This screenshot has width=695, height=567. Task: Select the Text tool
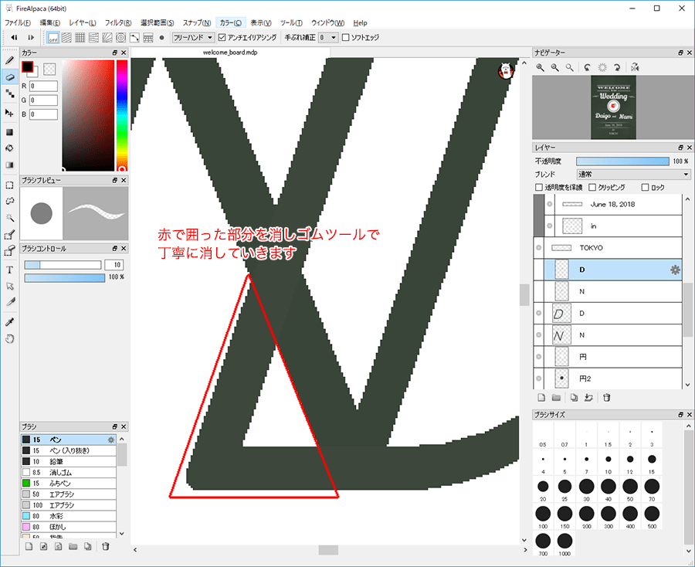pyautogui.click(x=10, y=270)
